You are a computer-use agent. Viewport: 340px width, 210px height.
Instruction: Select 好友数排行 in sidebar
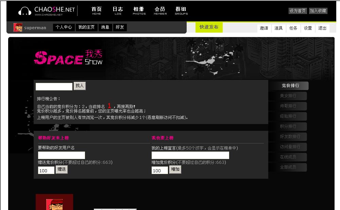[288, 137]
